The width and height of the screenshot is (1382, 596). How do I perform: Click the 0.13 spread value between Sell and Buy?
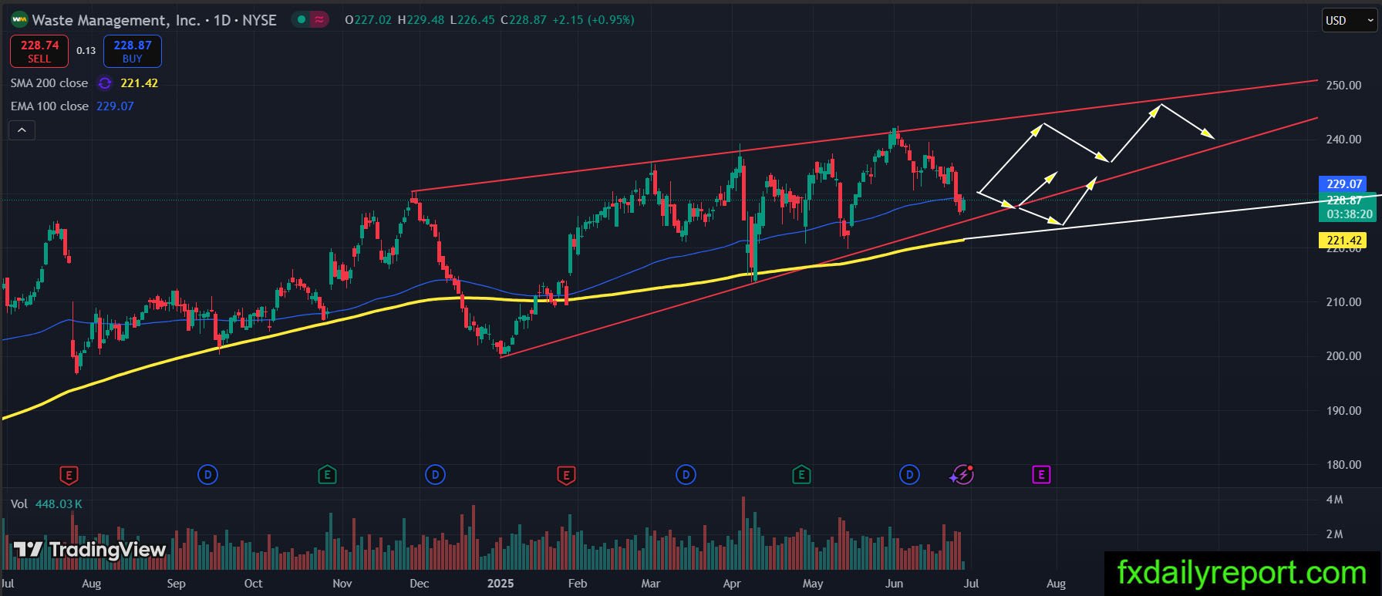click(86, 51)
